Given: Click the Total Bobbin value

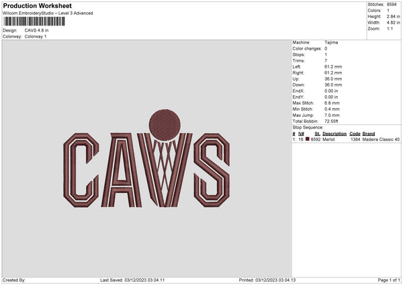Looking at the screenshot, I should (x=332, y=120).
